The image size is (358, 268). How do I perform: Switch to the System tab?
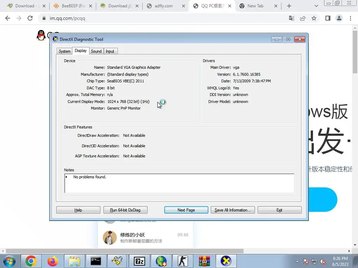64,51
